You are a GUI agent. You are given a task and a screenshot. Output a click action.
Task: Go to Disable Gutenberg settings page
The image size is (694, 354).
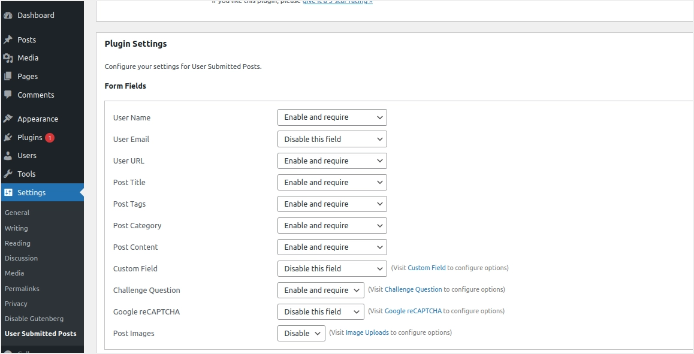(34, 319)
